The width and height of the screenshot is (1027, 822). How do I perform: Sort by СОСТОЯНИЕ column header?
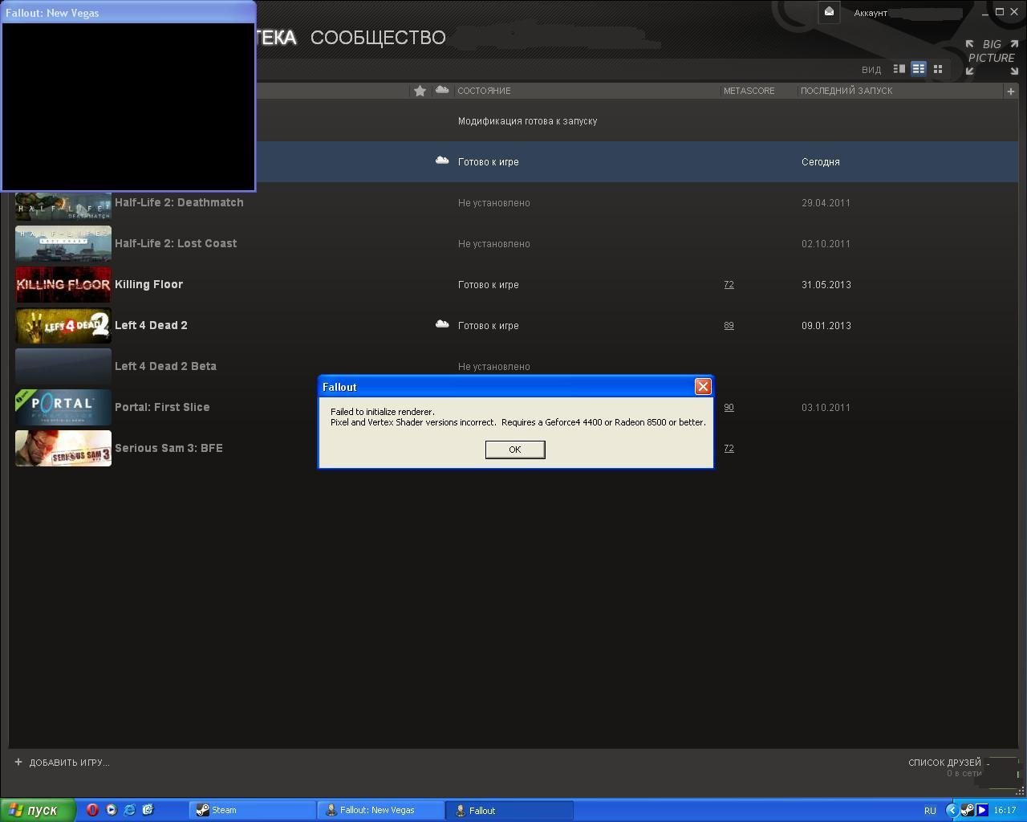[484, 91]
